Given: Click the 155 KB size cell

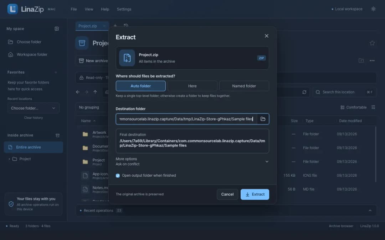Looking at the screenshot, I should (289, 176).
